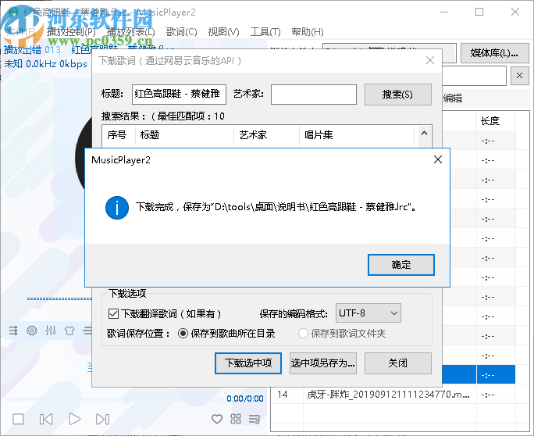Confirm the message with 确定 button

401,265
